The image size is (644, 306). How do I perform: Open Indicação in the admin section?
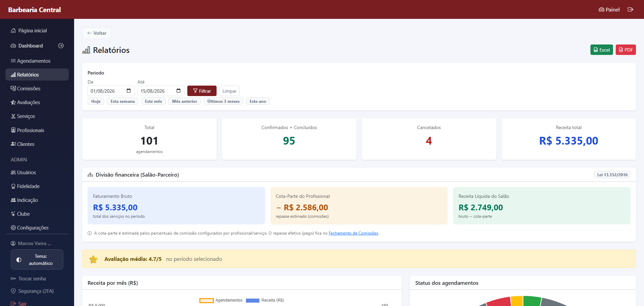coord(37,200)
